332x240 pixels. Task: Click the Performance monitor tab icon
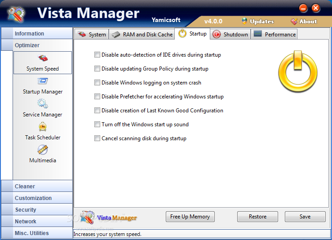pos(258,34)
